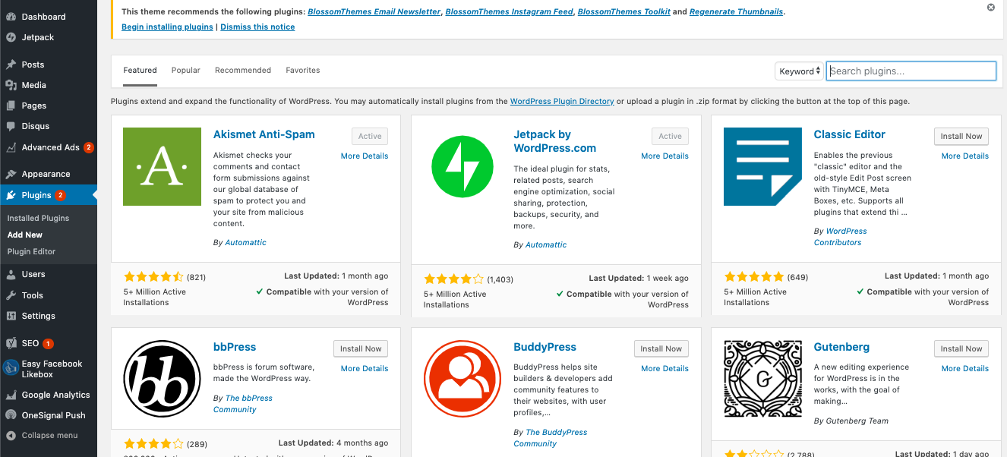
Task: Click the Advanced Ads chart icon
Action: 11,147
